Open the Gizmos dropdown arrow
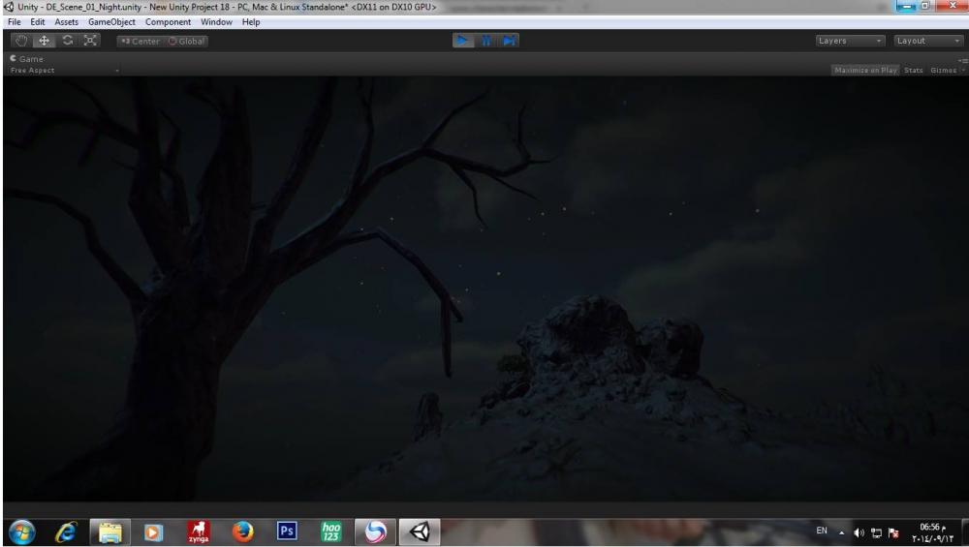The width and height of the screenshot is (969, 547). pos(963,71)
